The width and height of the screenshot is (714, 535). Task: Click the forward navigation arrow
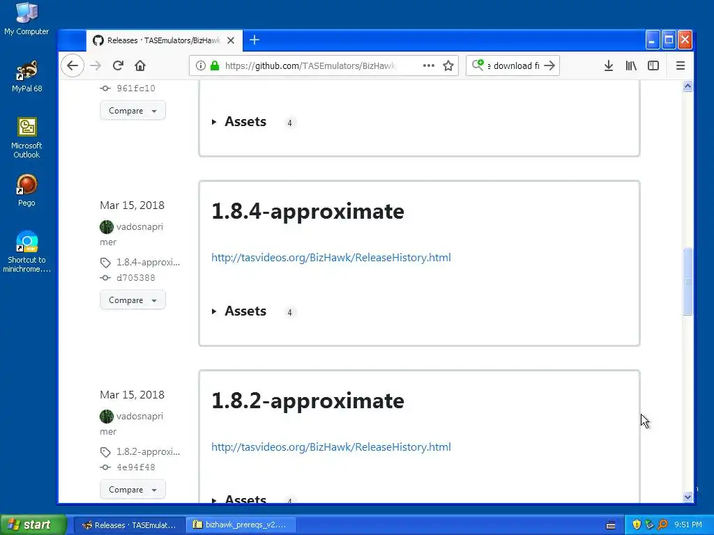(95, 65)
